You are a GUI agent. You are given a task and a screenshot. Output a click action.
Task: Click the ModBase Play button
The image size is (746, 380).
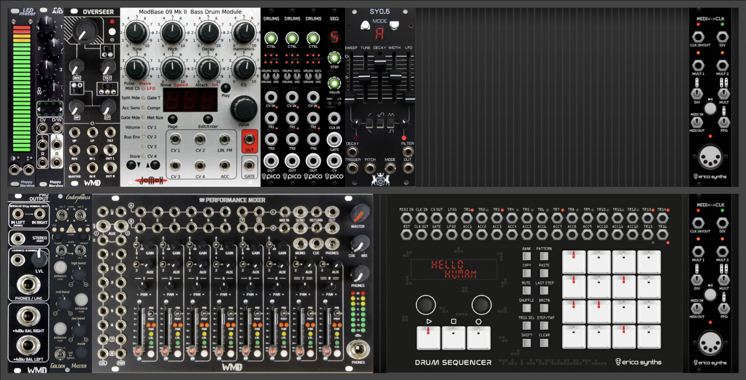coord(225,88)
